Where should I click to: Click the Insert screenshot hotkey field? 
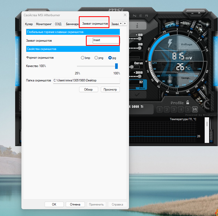pos(106,40)
